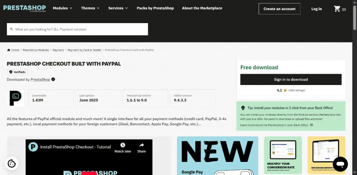Open the chat support bubble

tap(340, 164)
